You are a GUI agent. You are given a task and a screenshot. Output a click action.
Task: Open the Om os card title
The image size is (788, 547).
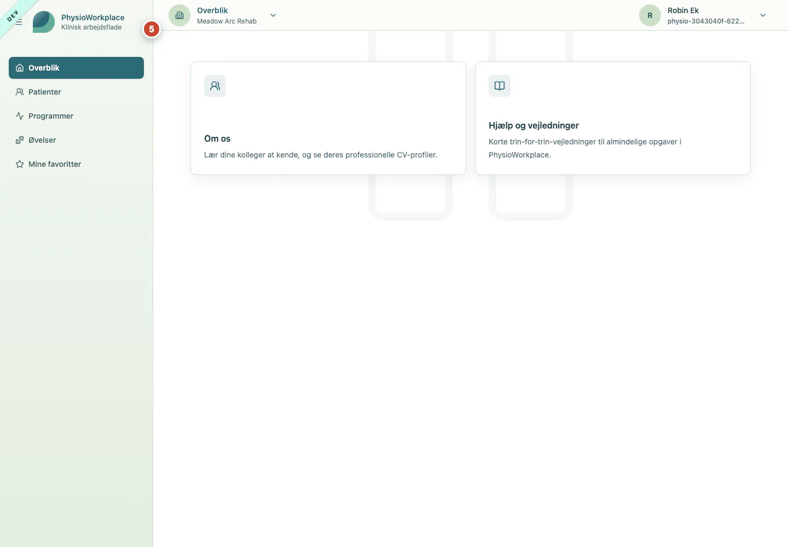coord(217,138)
